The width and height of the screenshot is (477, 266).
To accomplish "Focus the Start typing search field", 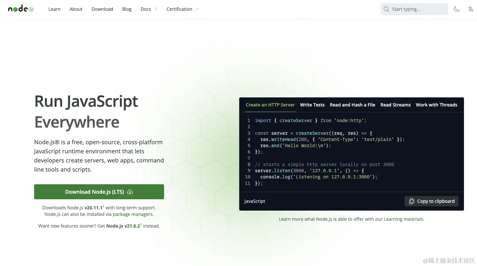I will 414,9.
